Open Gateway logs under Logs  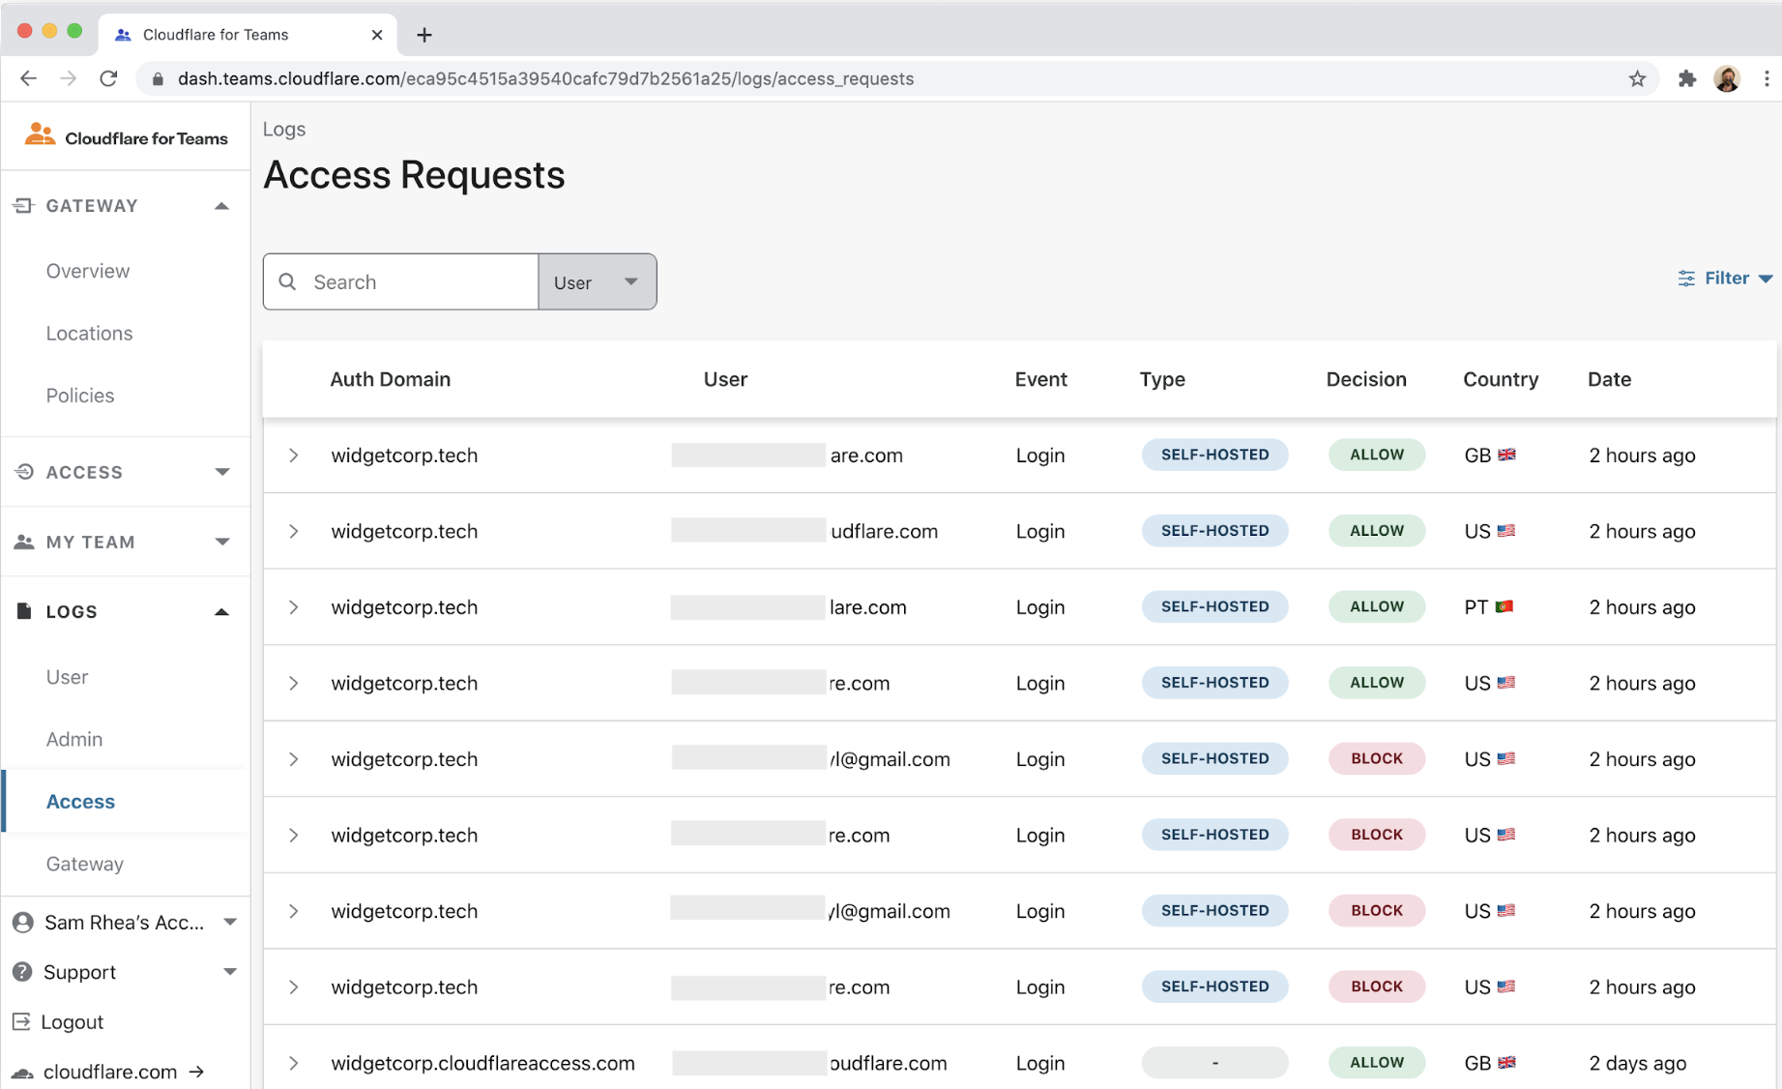(85, 864)
